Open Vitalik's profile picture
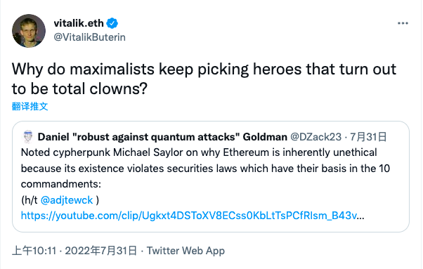The width and height of the screenshot is (423, 269). (29, 31)
